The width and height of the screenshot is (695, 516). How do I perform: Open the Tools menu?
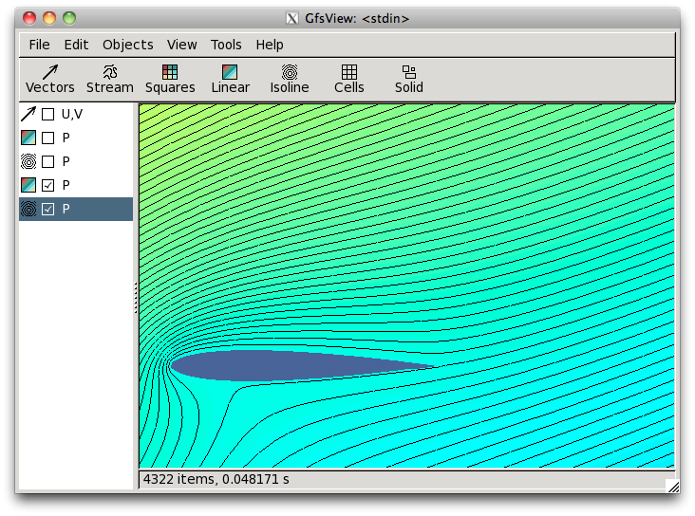[x=226, y=45]
